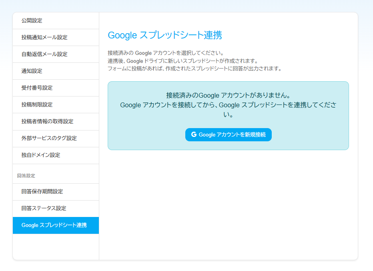Click text line starting with 連携後、Google ドライブ
This screenshot has width=373, height=271.
coord(183,61)
